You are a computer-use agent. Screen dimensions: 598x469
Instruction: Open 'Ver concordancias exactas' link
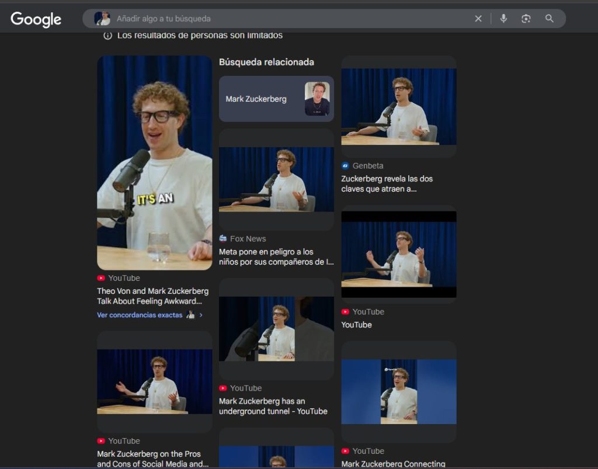(140, 315)
